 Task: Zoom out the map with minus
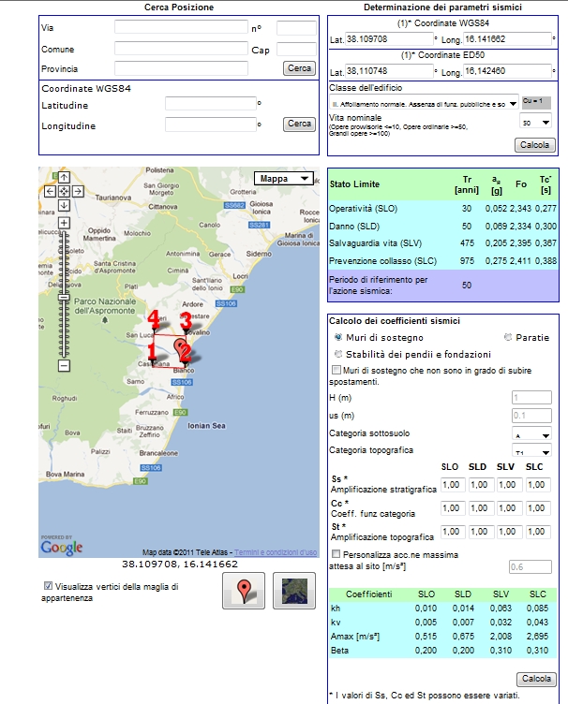coord(64,366)
